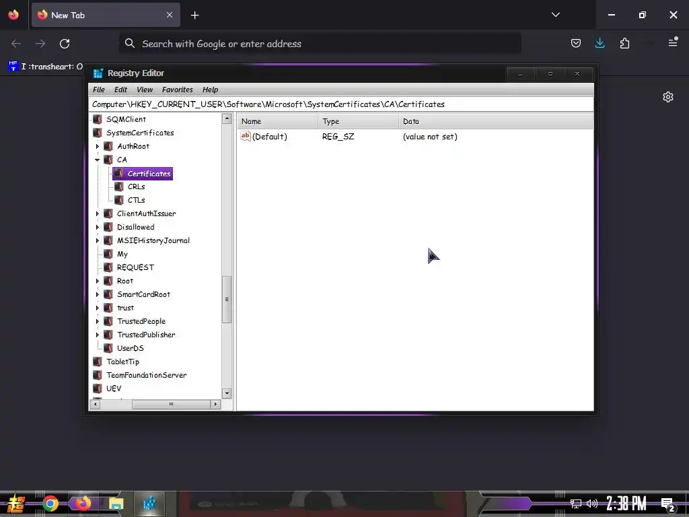The height and width of the screenshot is (517, 689).
Task: Click the Firefox forward arrow
Action: click(40, 44)
